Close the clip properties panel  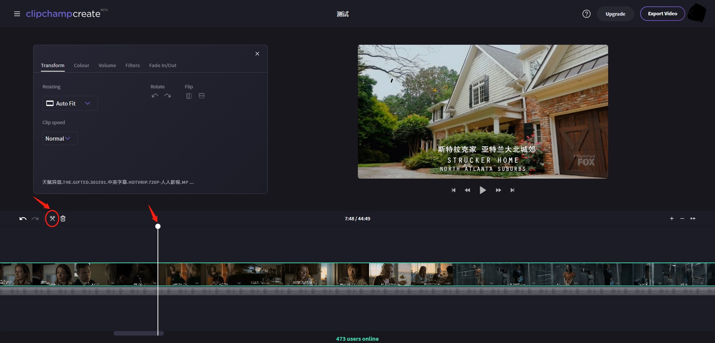click(257, 54)
